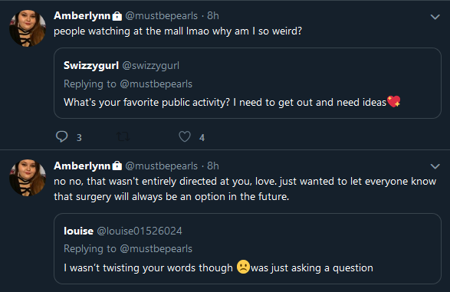
Task: Expand the second tweet's chevron menu
Action: [435, 166]
